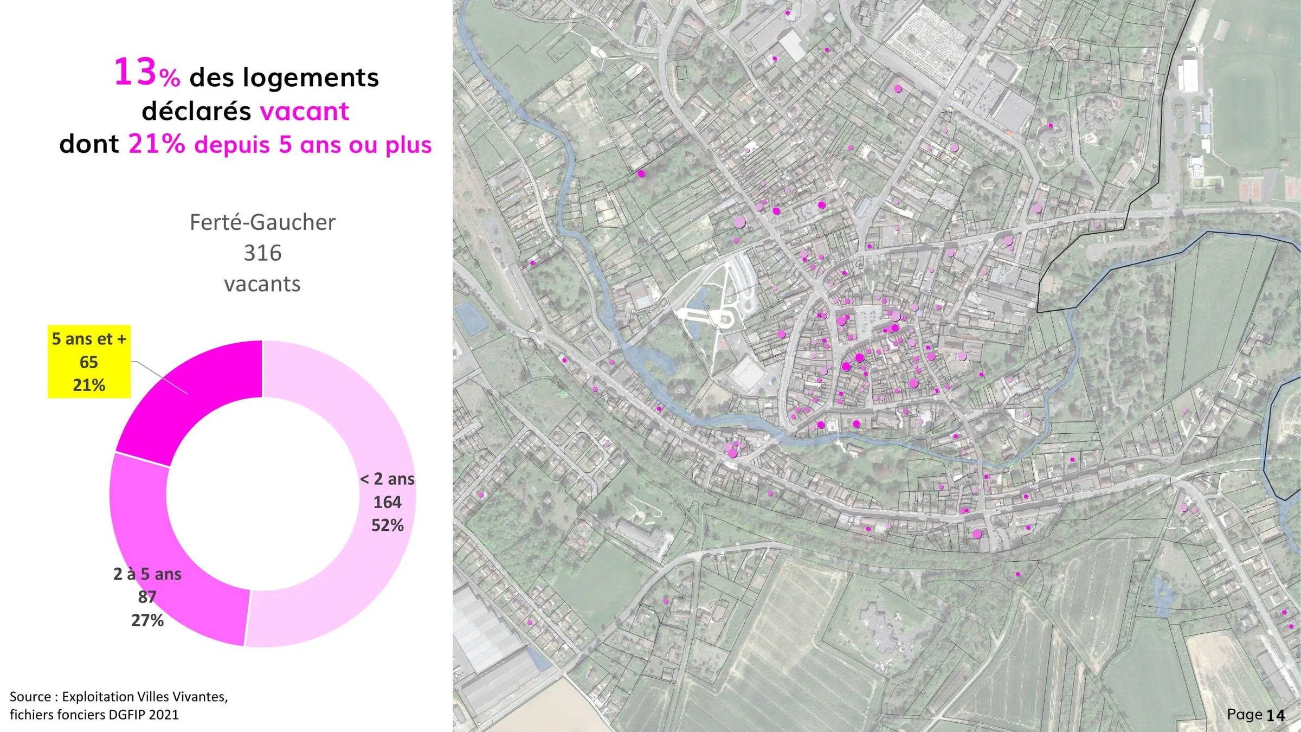
Task: Select the 'des logements' heading text
Action: coord(284,78)
